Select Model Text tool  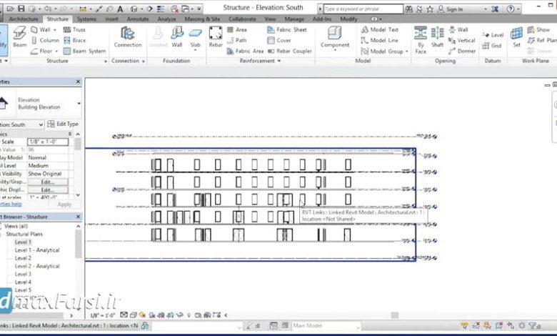click(380, 29)
